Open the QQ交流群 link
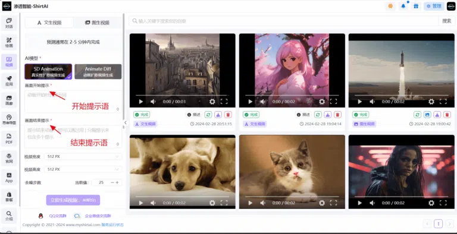457x234 pixels. pyautogui.click(x=58, y=216)
